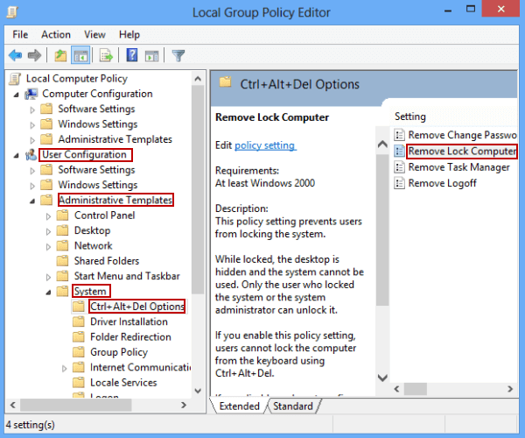Click the Group Policy folder icon
Viewport: 525px width, 438px height.
pyautogui.click(x=79, y=352)
